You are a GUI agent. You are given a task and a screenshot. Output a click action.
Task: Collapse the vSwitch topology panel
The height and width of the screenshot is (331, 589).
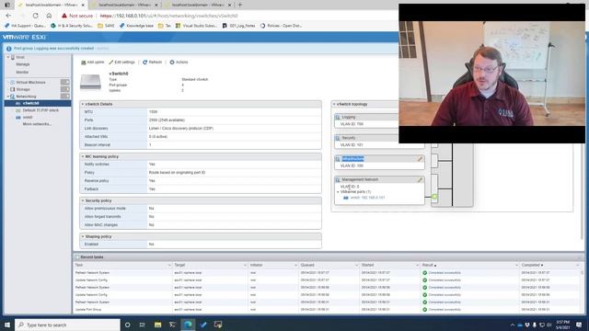(334, 104)
